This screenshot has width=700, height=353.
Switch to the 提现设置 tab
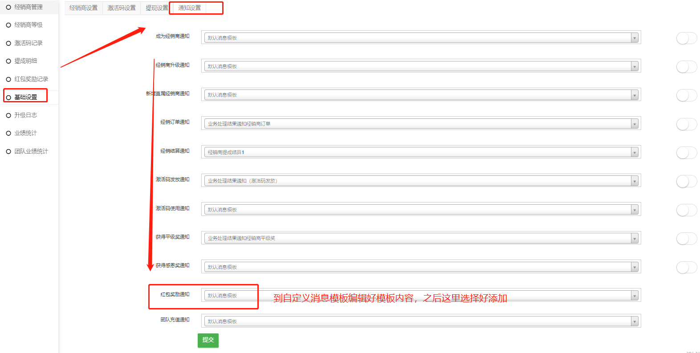tap(157, 8)
